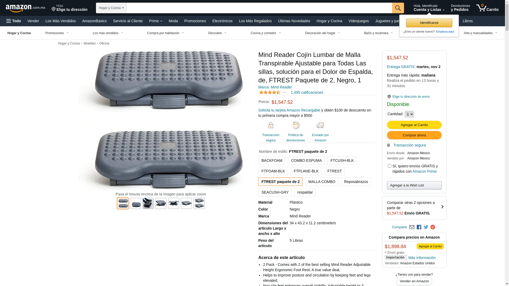509x286 pixels.
Task: Open the Hogar y Cocina search category dropdown
Action: pos(111,8)
